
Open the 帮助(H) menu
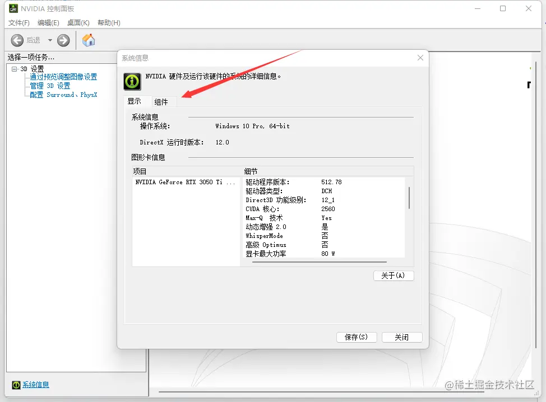[x=109, y=22]
